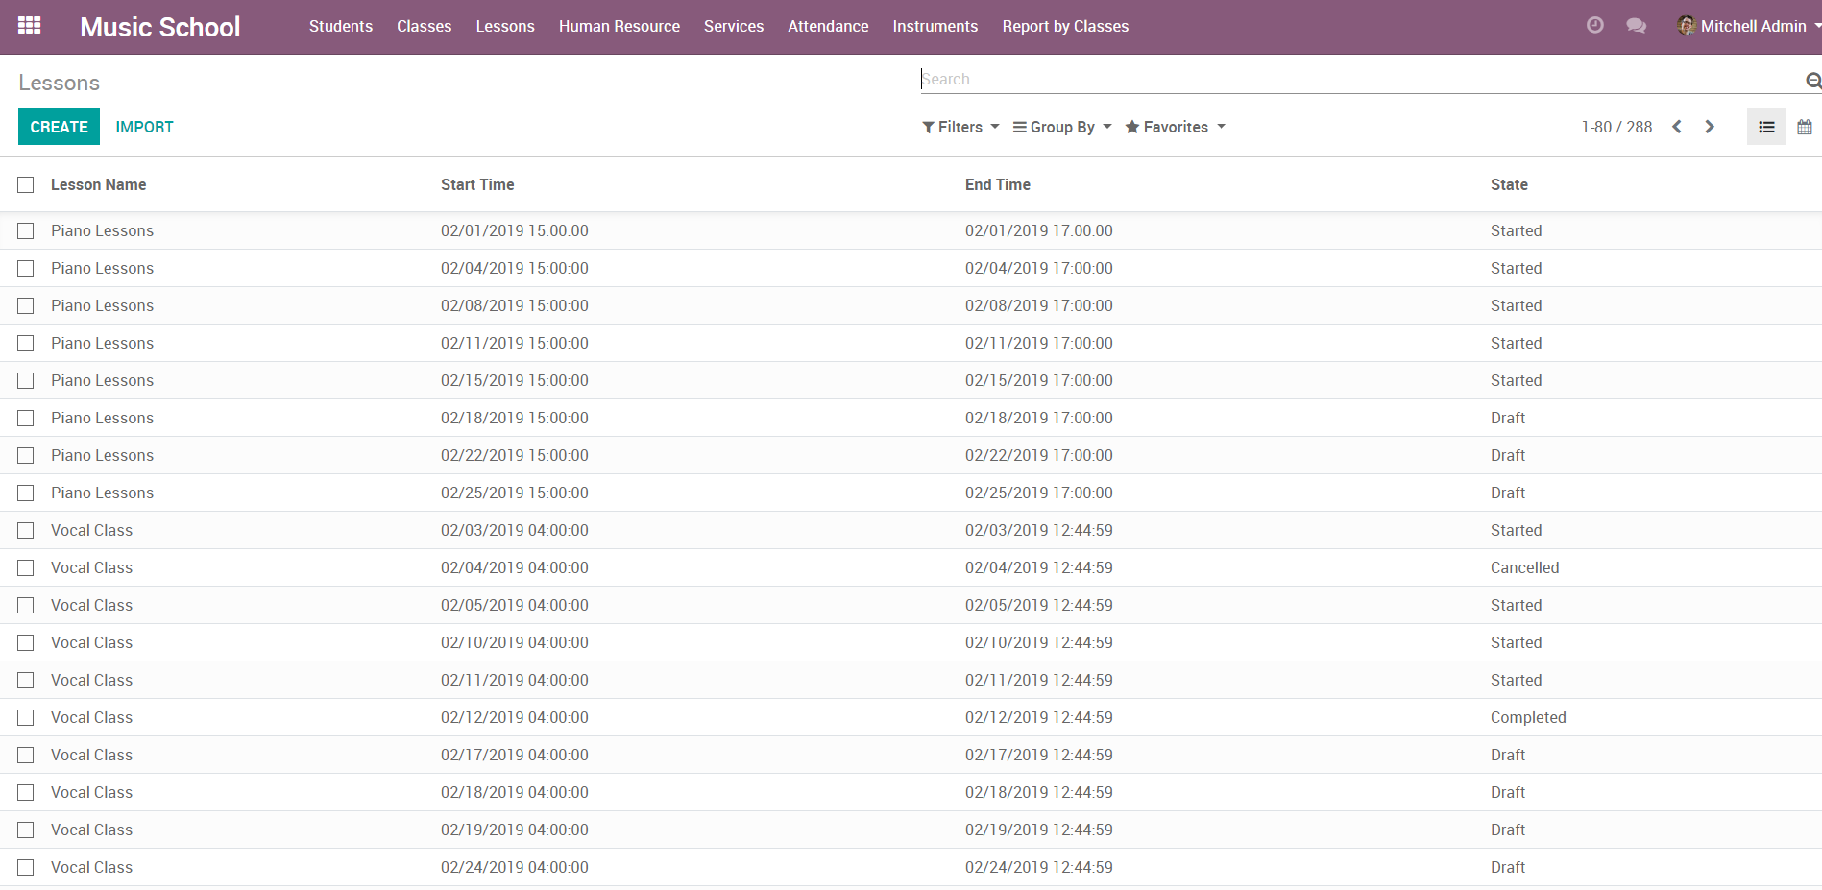Expand the Filters dropdown
The height and width of the screenshot is (890, 1822).
960,127
